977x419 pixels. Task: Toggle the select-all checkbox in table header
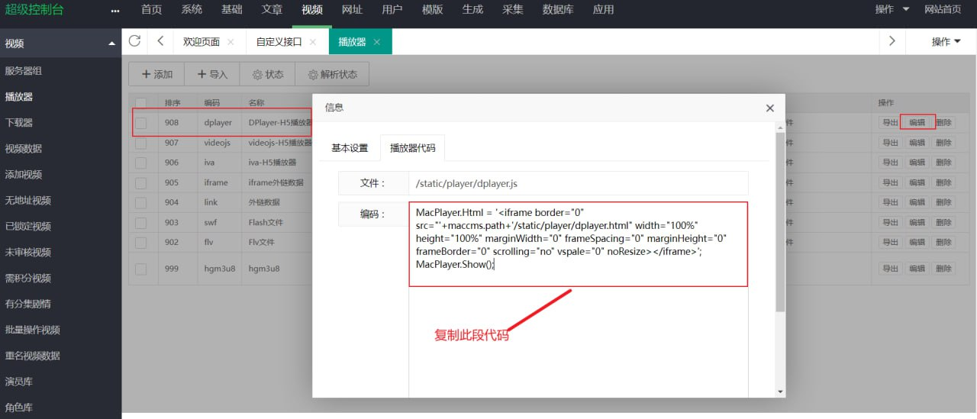click(141, 102)
